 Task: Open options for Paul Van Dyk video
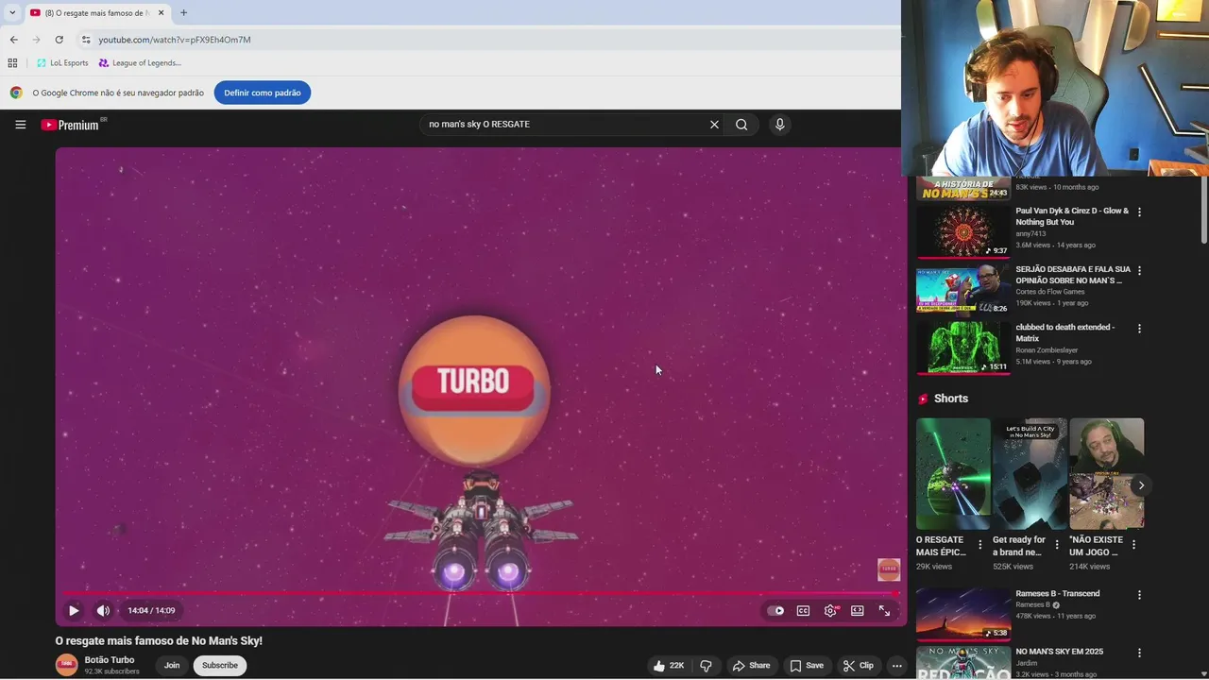[x=1139, y=212]
